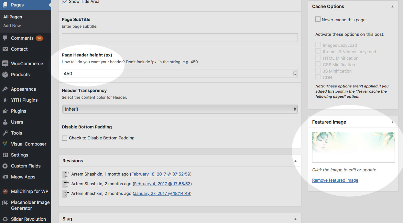Open the January 27, 2017 revision link
This screenshot has width=403, height=223.
(162, 193)
